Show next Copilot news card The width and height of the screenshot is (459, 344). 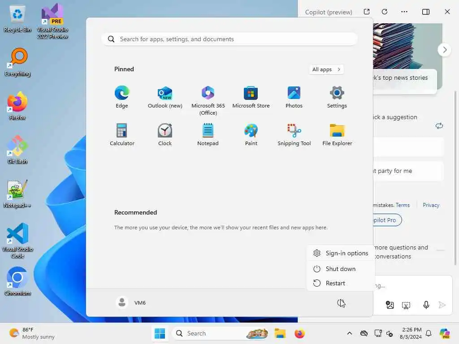coord(444,50)
